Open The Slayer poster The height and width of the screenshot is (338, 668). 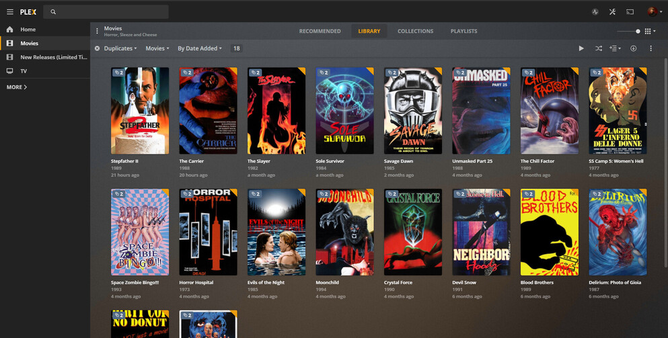pos(276,111)
